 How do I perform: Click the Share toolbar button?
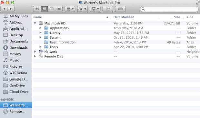click(108, 9)
